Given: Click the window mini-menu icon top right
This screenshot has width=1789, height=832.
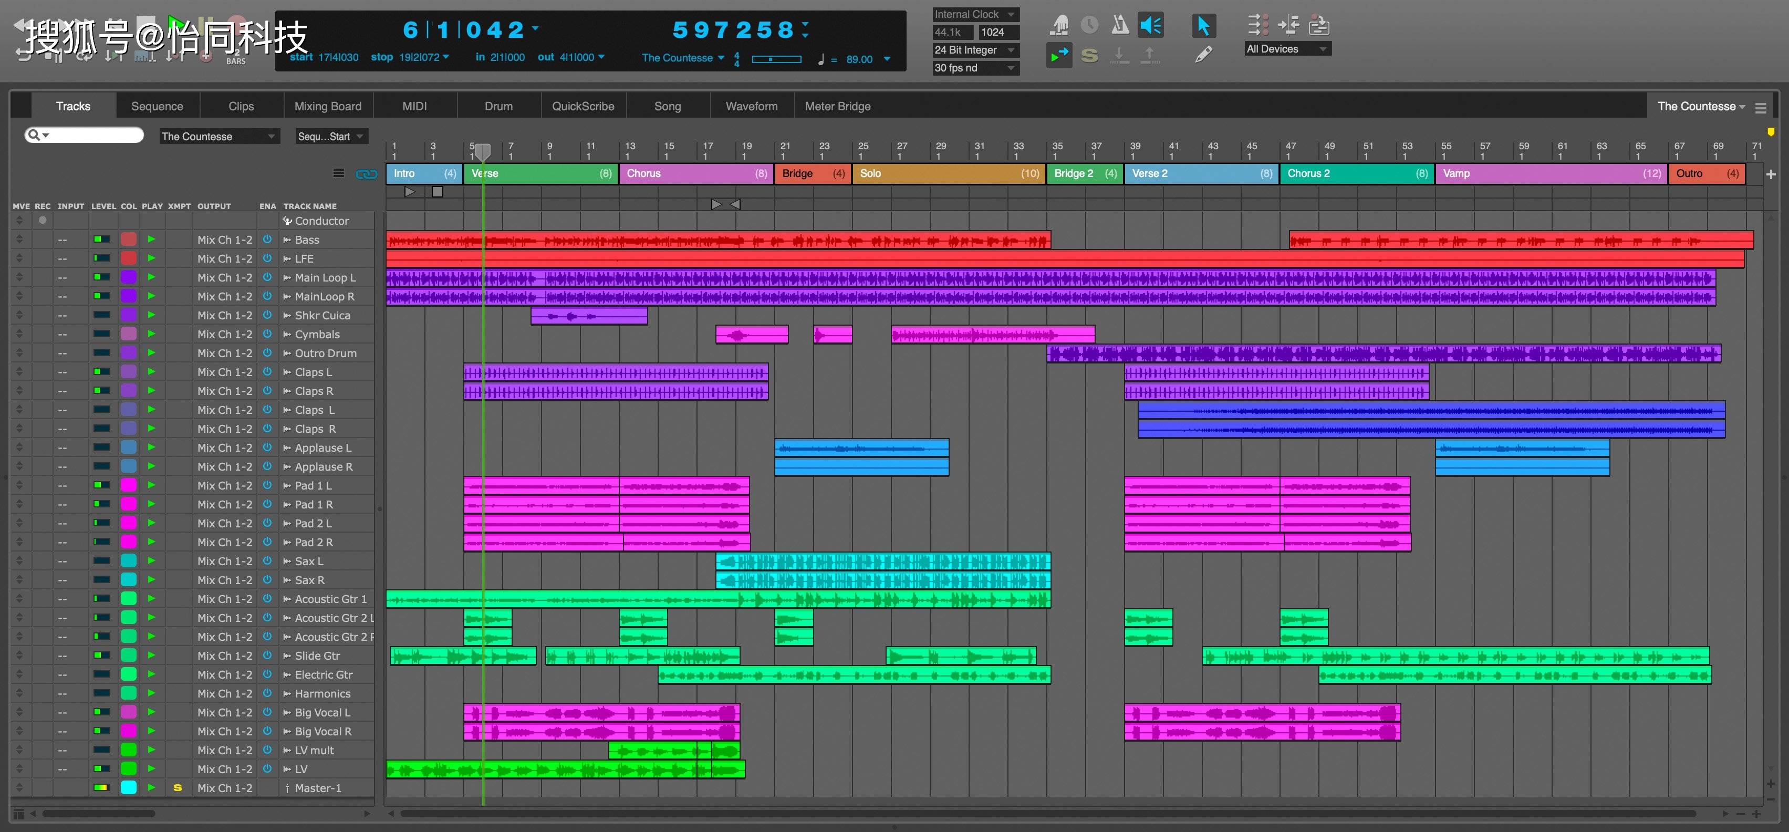Looking at the screenshot, I should (x=1761, y=108).
